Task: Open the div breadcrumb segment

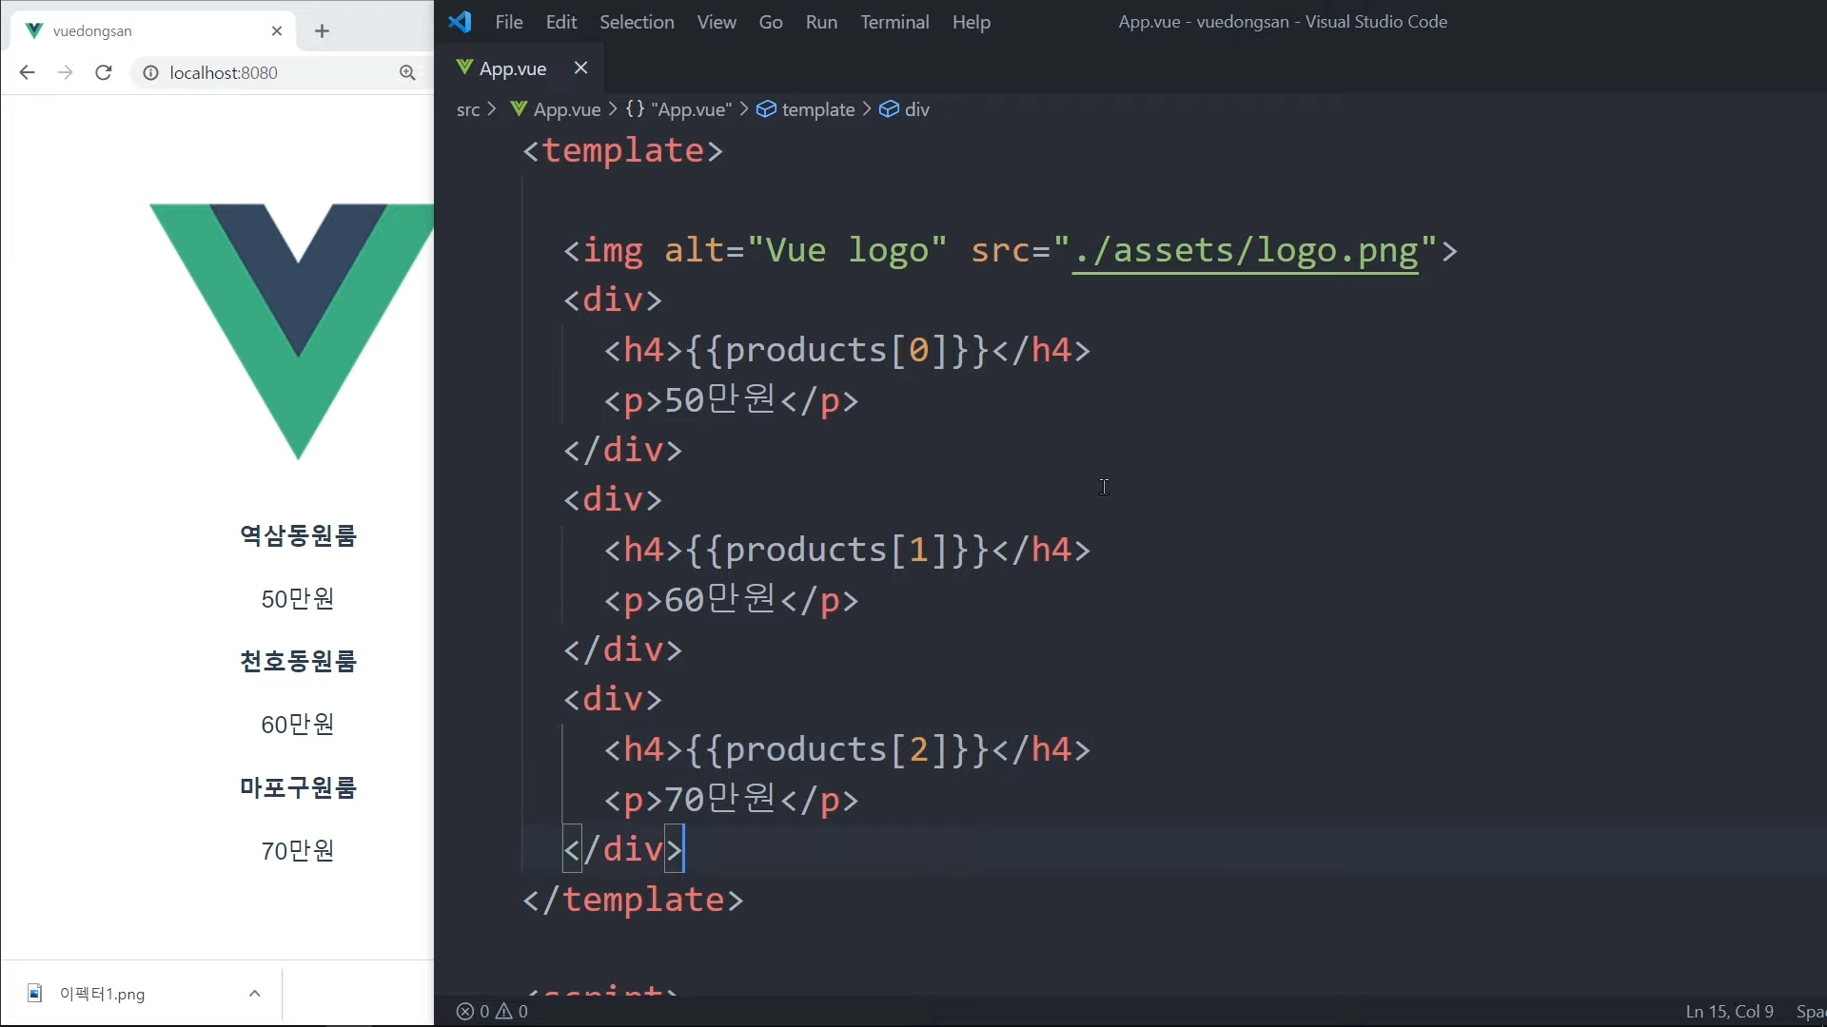Action: (x=915, y=109)
